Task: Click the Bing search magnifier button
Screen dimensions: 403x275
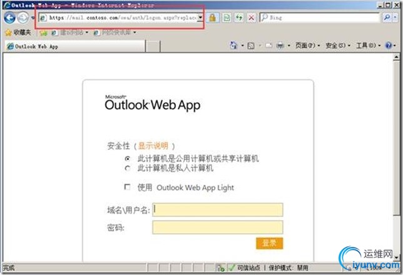Action: point(387,17)
